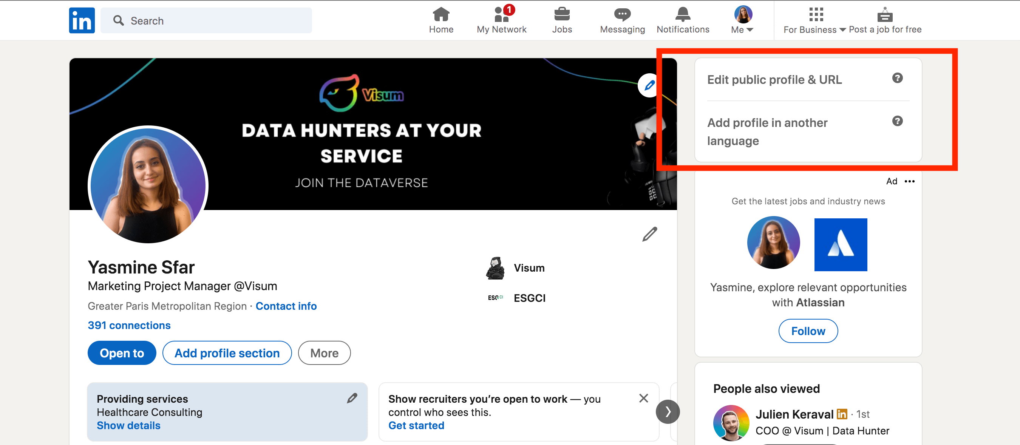1020x445 pixels.
Task: Open the ad options three-dot menu
Action: (x=909, y=181)
